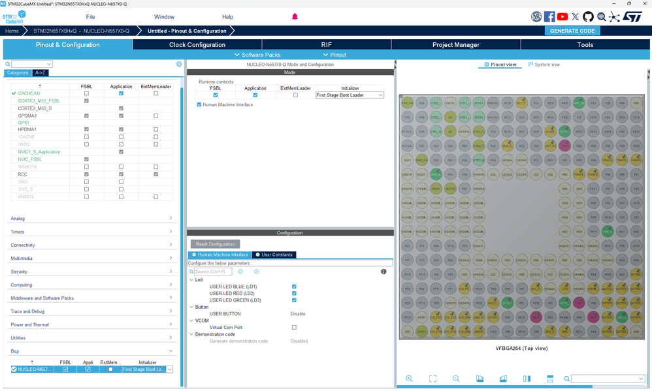Click the vertical split layout icon
This screenshot has height=391, width=652.
527,379
